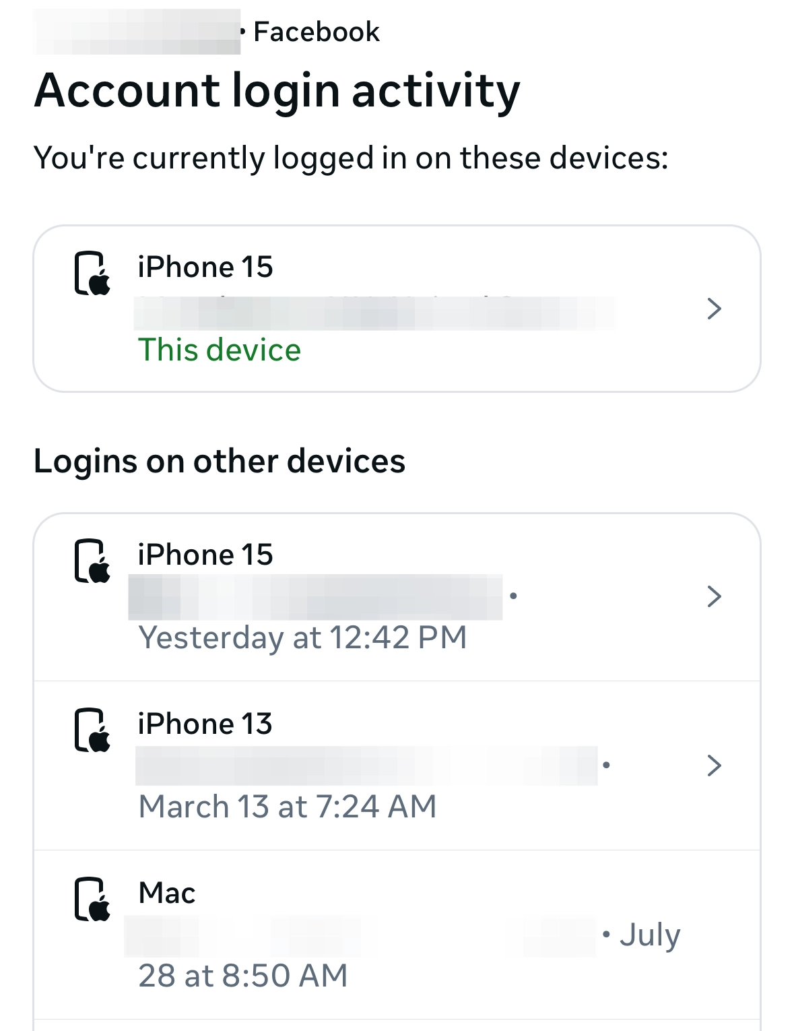The width and height of the screenshot is (794, 1031).
Task: Open chevron for iPhone 15 yesterday login
Action: [714, 596]
